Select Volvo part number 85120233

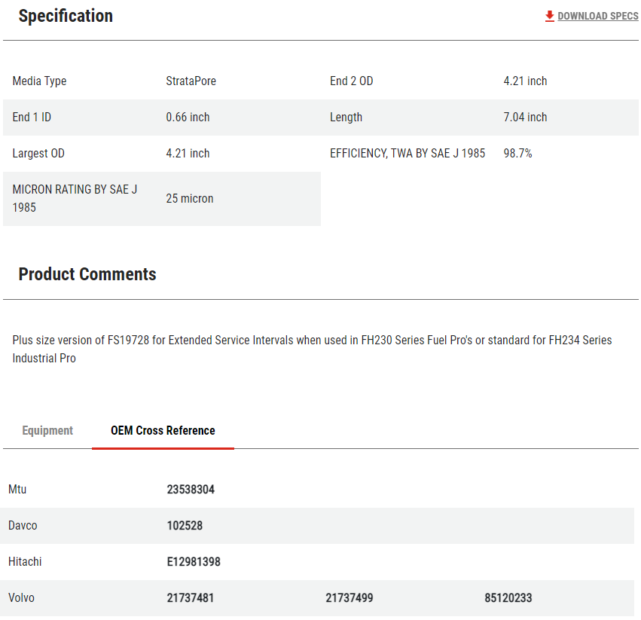[508, 598]
